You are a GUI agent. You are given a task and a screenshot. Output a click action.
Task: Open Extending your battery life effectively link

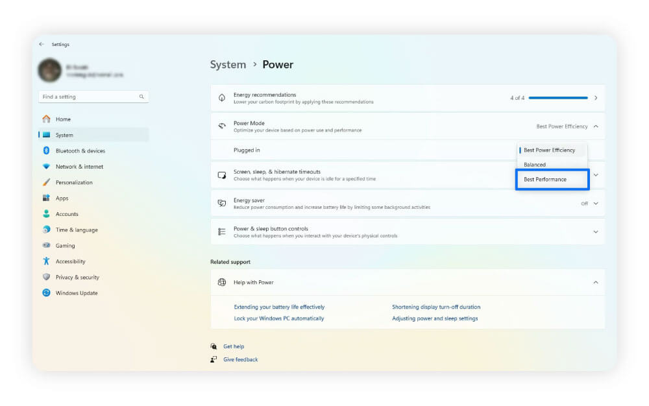279,307
